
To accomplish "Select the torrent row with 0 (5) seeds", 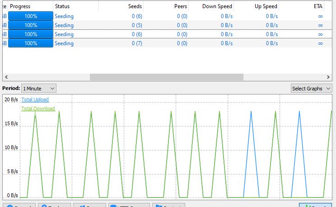I will (167, 25).
